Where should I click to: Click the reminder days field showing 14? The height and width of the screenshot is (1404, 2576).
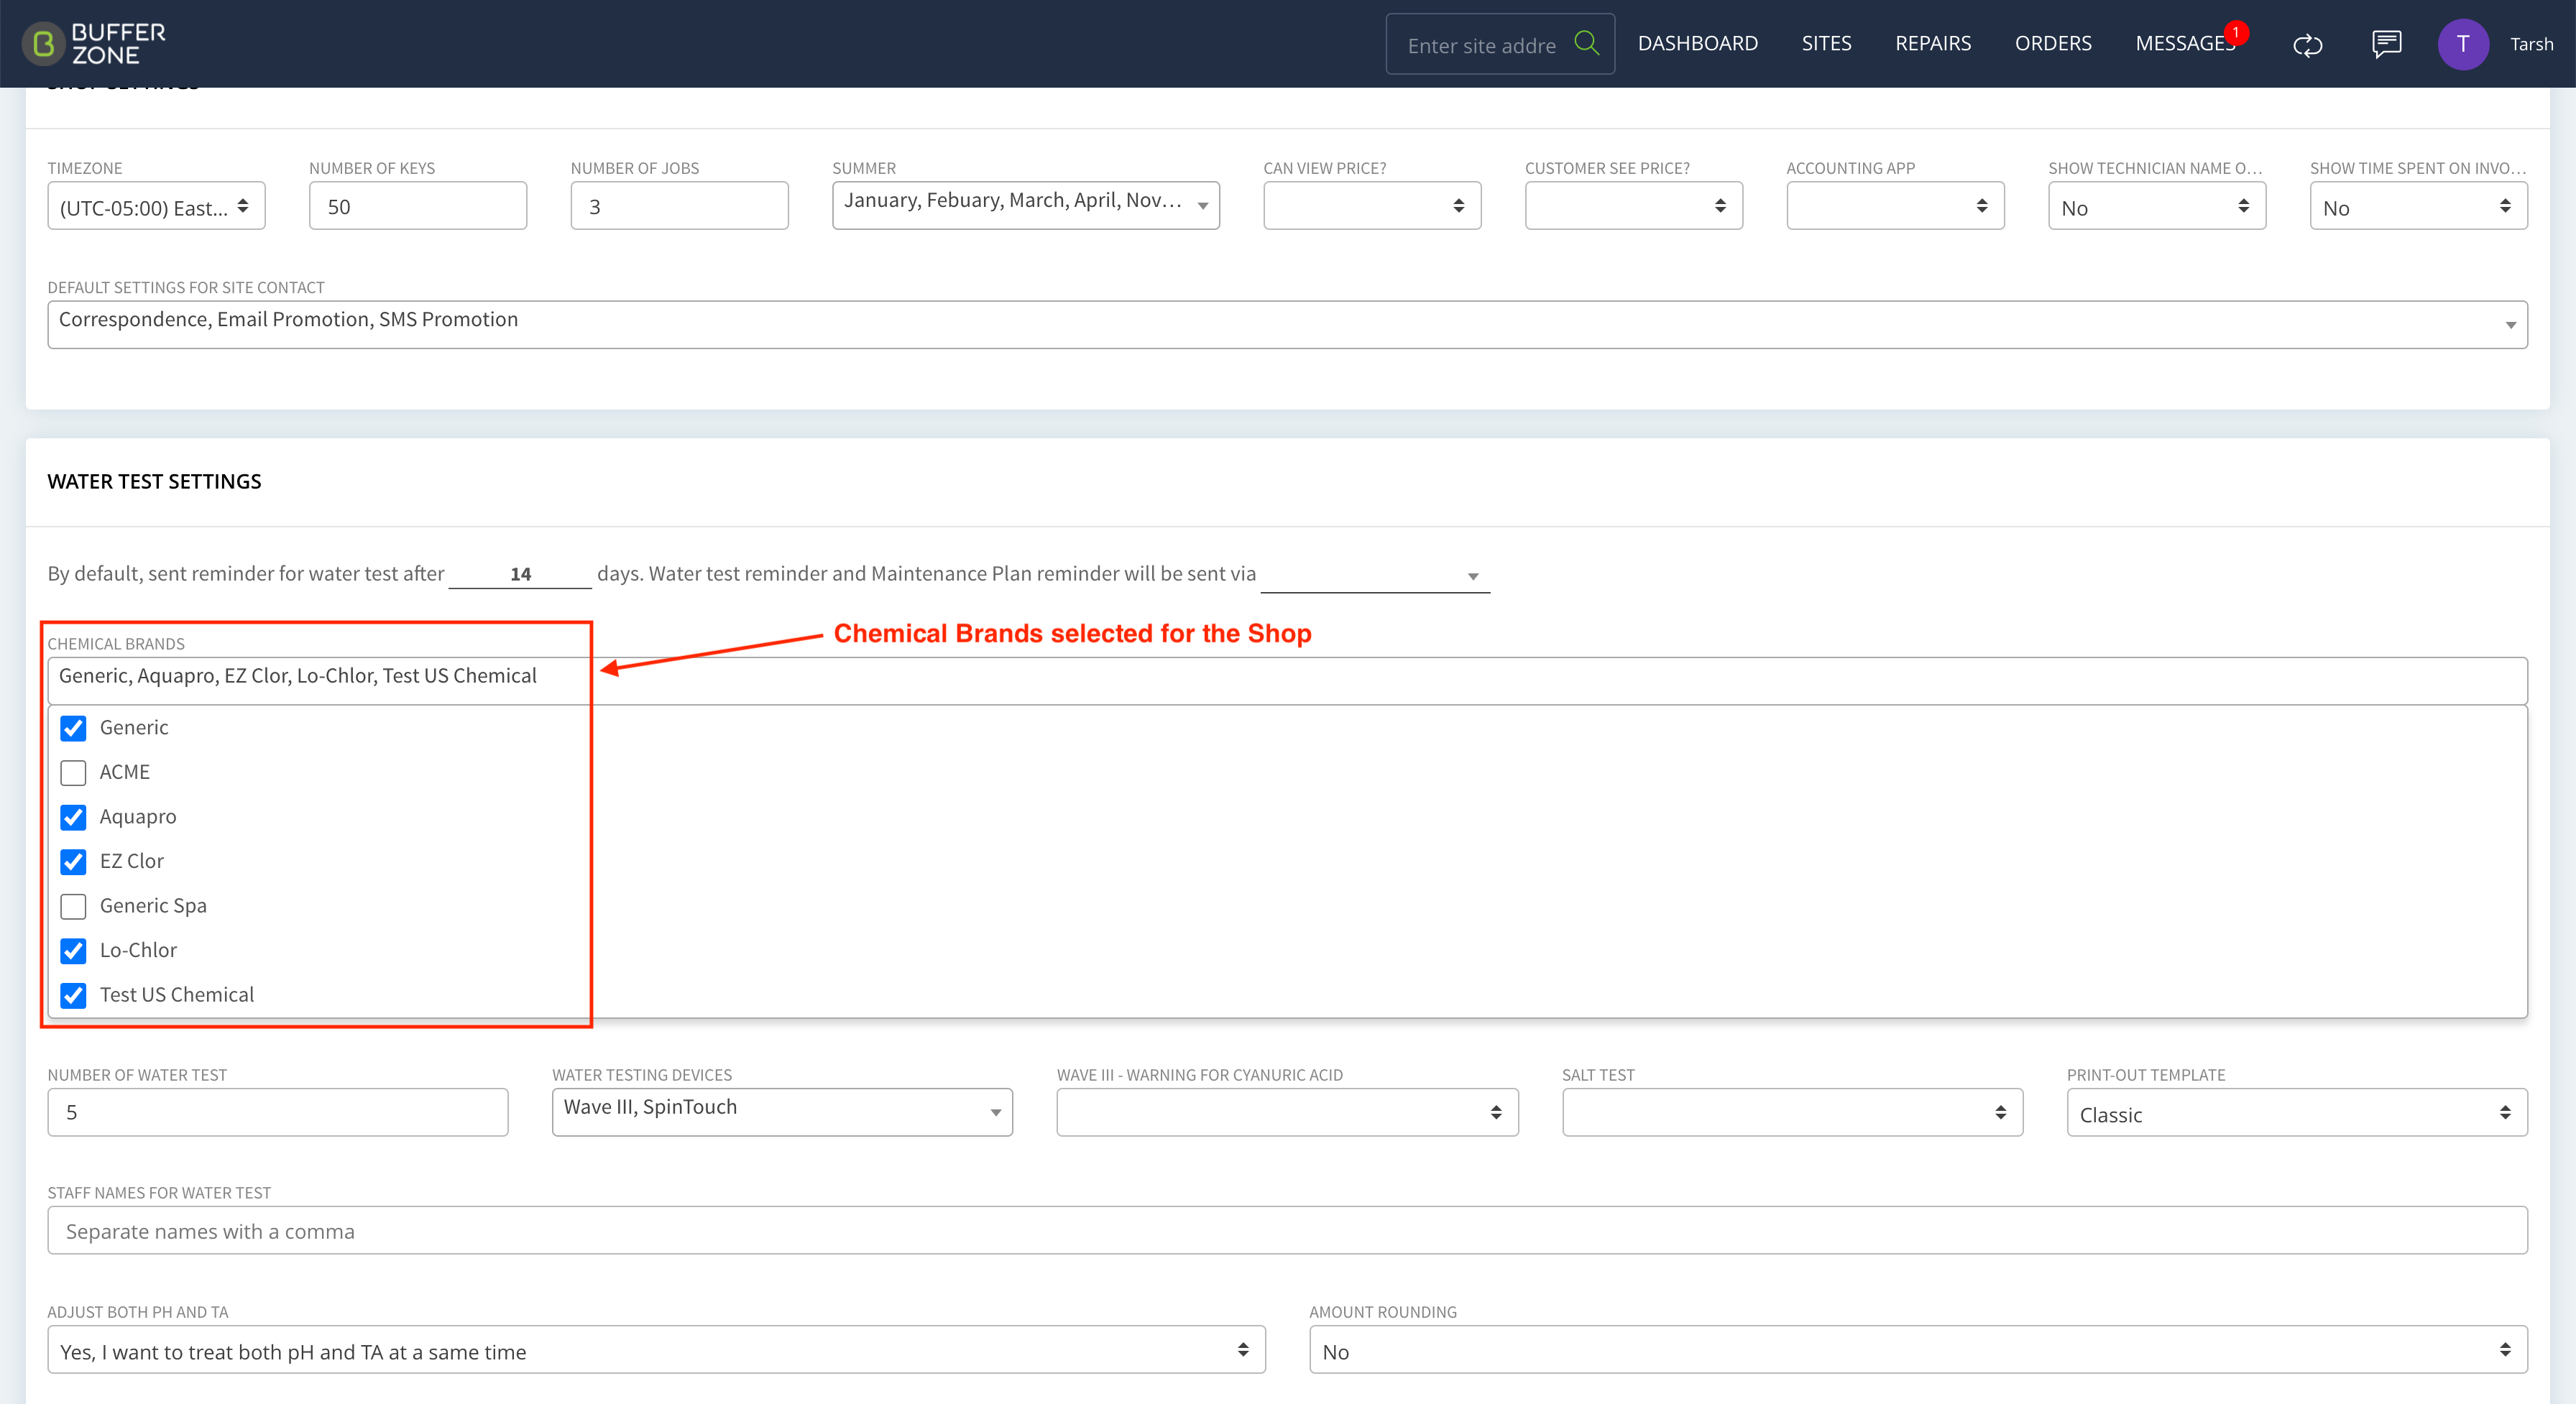(x=520, y=574)
